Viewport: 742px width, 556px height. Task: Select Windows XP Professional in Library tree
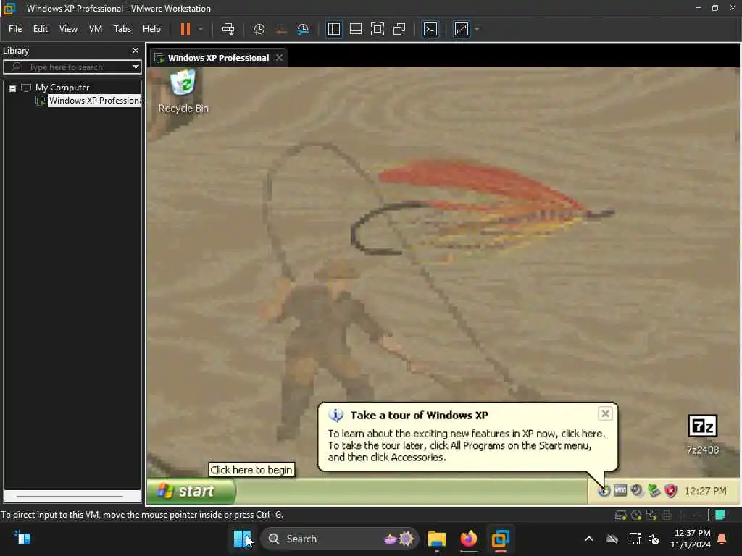click(x=94, y=101)
